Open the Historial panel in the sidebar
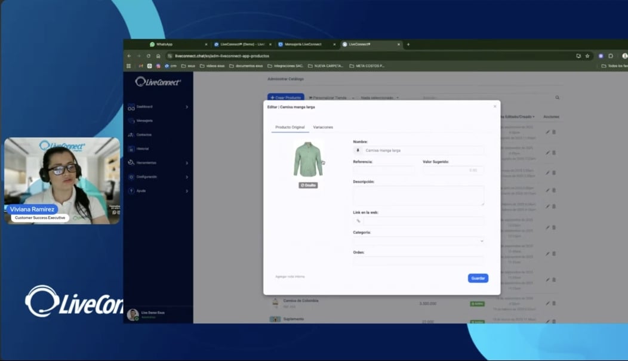628x361 pixels. point(144,148)
